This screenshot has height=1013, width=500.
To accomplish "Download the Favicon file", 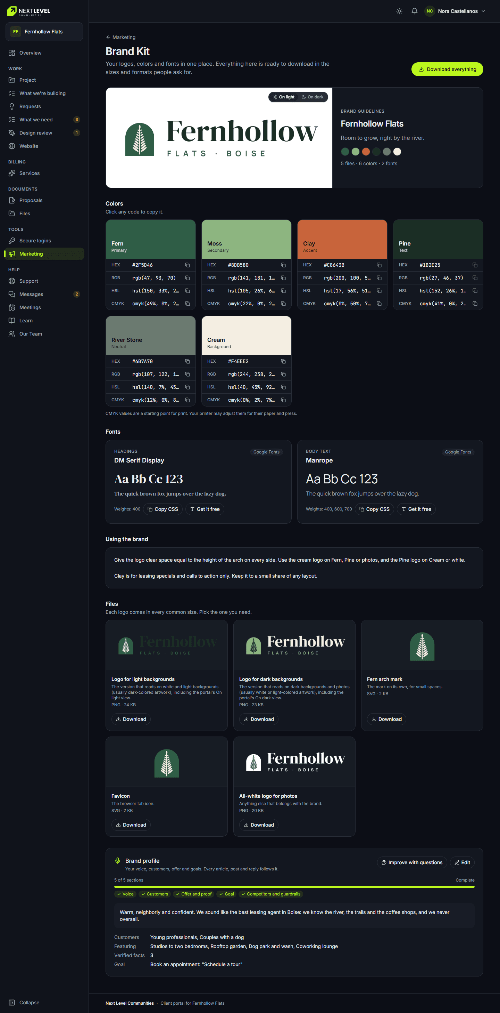I will (131, 825).
